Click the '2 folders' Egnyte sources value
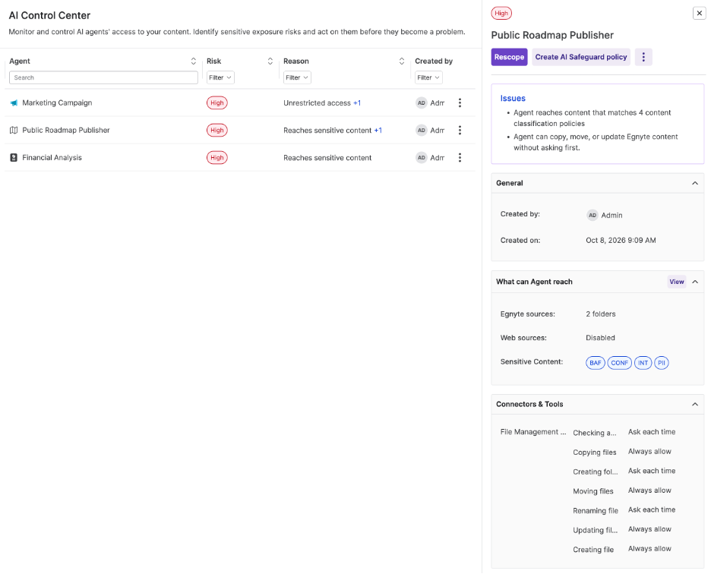The width and height of the screenshot is (711, 574). click(x=600, y=314)
